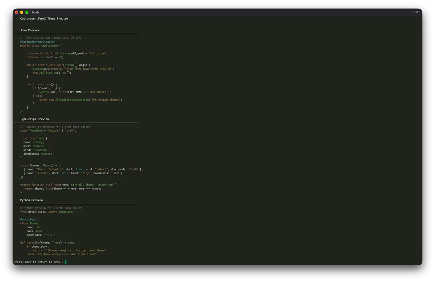This screenshot has width=435, height=282.
Task: Click the 'Codigrate iTerm2 Theme Preview' heading
Action: pyautogui.click(x=44, y=18)
